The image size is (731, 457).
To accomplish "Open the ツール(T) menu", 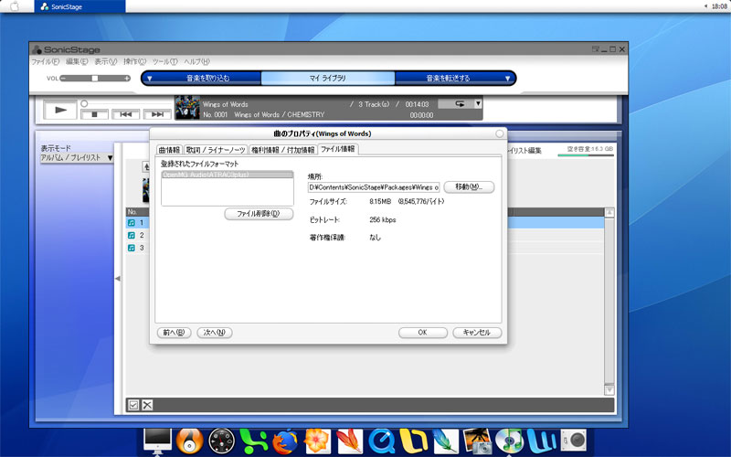I will [165, 61].
